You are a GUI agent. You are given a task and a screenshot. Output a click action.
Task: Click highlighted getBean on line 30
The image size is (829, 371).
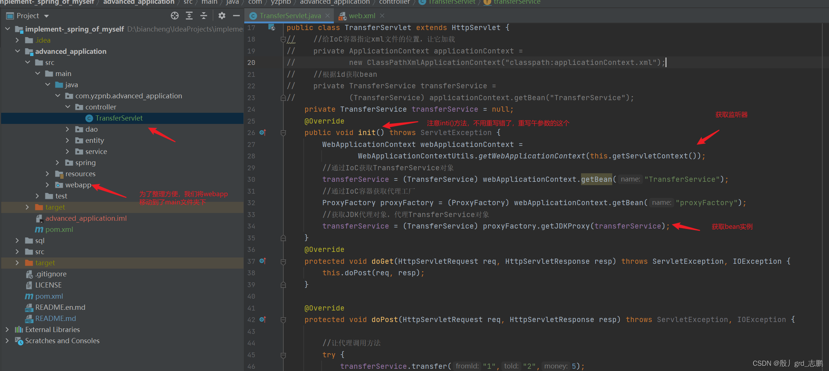click(x=596, y=179)
